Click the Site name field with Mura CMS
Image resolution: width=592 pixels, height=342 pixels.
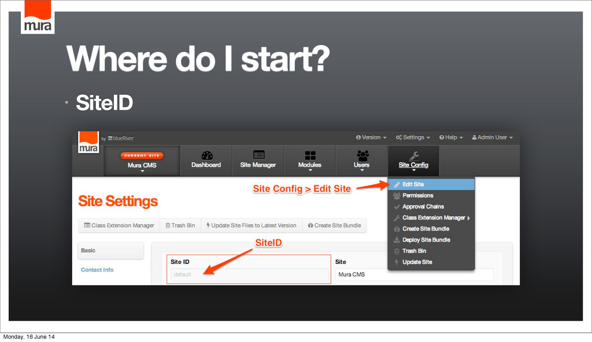(414, 274)
